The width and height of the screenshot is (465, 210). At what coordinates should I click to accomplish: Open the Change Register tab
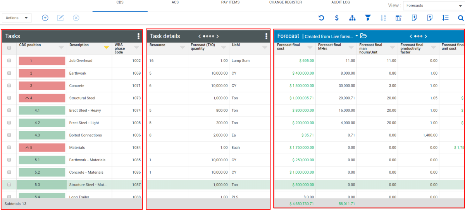pos(285,2)
